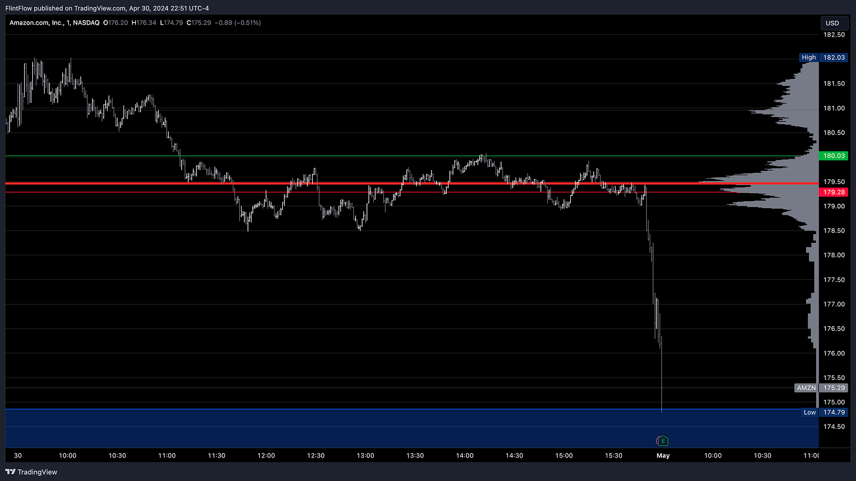Click the L174.79 low value in legend
The width and height of the screenshot is (856, 481).
click(x=172, y=22)
